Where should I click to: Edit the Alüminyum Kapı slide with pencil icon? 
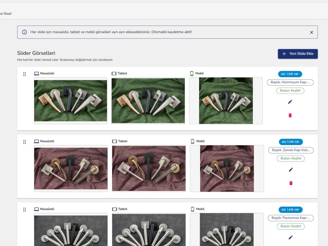tap(290, 102)
